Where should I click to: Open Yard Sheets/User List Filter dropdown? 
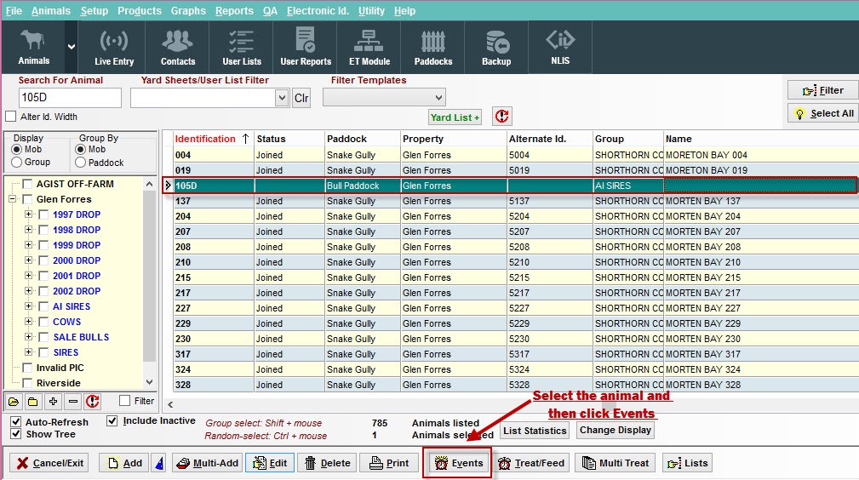tap(282, 98)
